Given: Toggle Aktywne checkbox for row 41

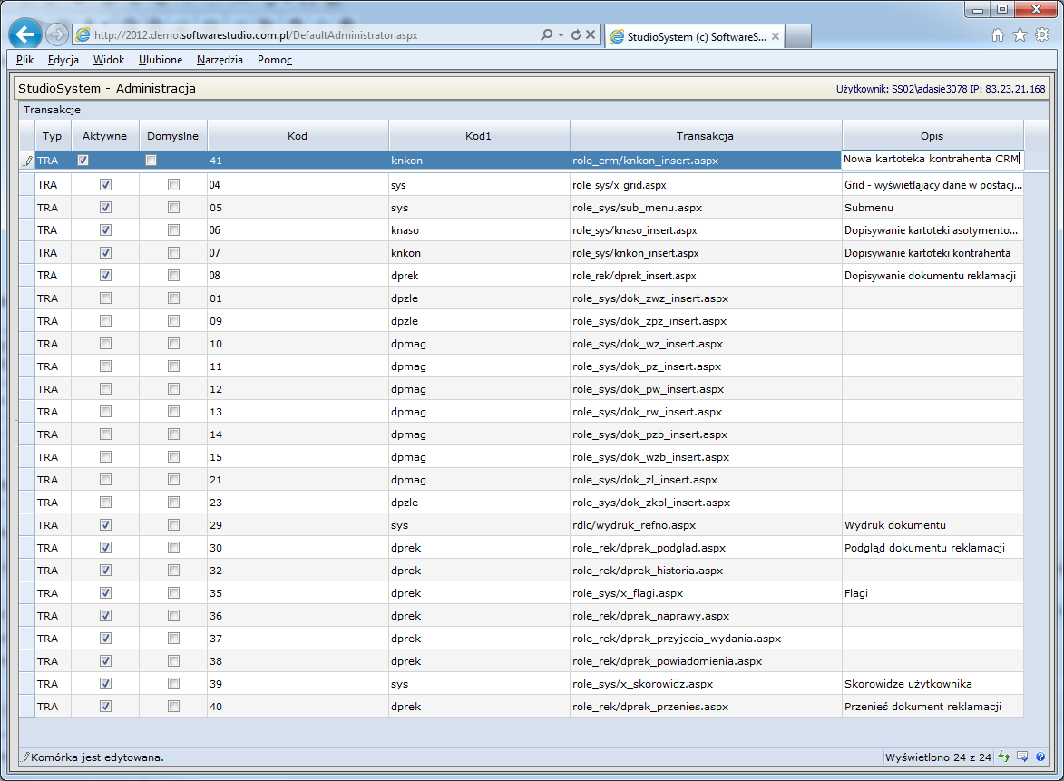Looking at the screenshot, I should pos(83,161).
